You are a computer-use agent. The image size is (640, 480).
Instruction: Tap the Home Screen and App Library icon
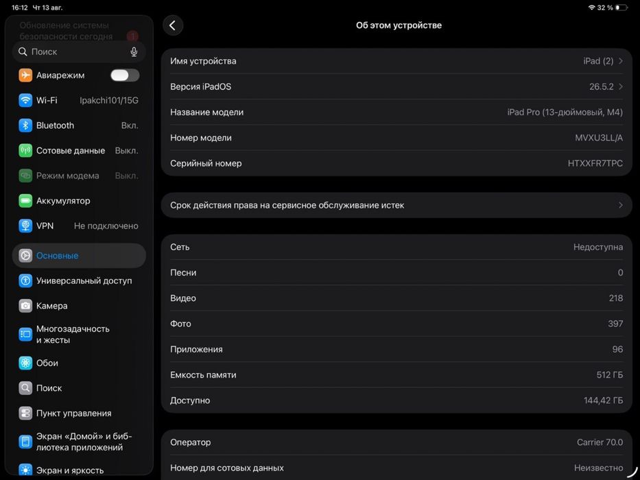[25, 442]
